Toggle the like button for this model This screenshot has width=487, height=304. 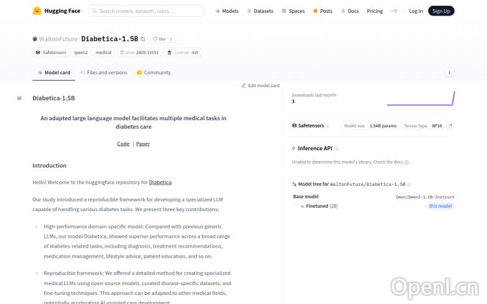[x=158, y=39]
